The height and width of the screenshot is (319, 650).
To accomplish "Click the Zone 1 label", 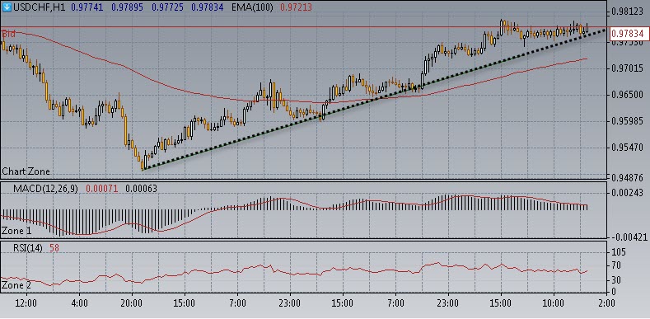I will pyautogui.click(x=16, y=230).
